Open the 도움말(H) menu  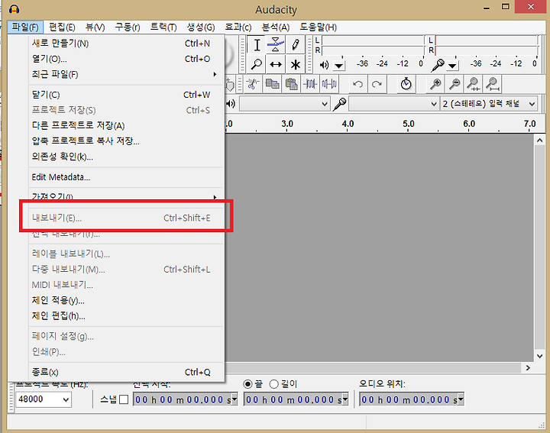(x=318, y=27)
